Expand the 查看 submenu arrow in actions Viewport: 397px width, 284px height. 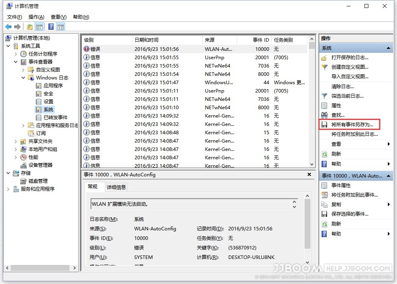pos(388,144)
